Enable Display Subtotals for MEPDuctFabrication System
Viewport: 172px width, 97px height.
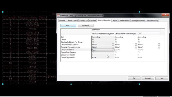[x=93, y=42]
